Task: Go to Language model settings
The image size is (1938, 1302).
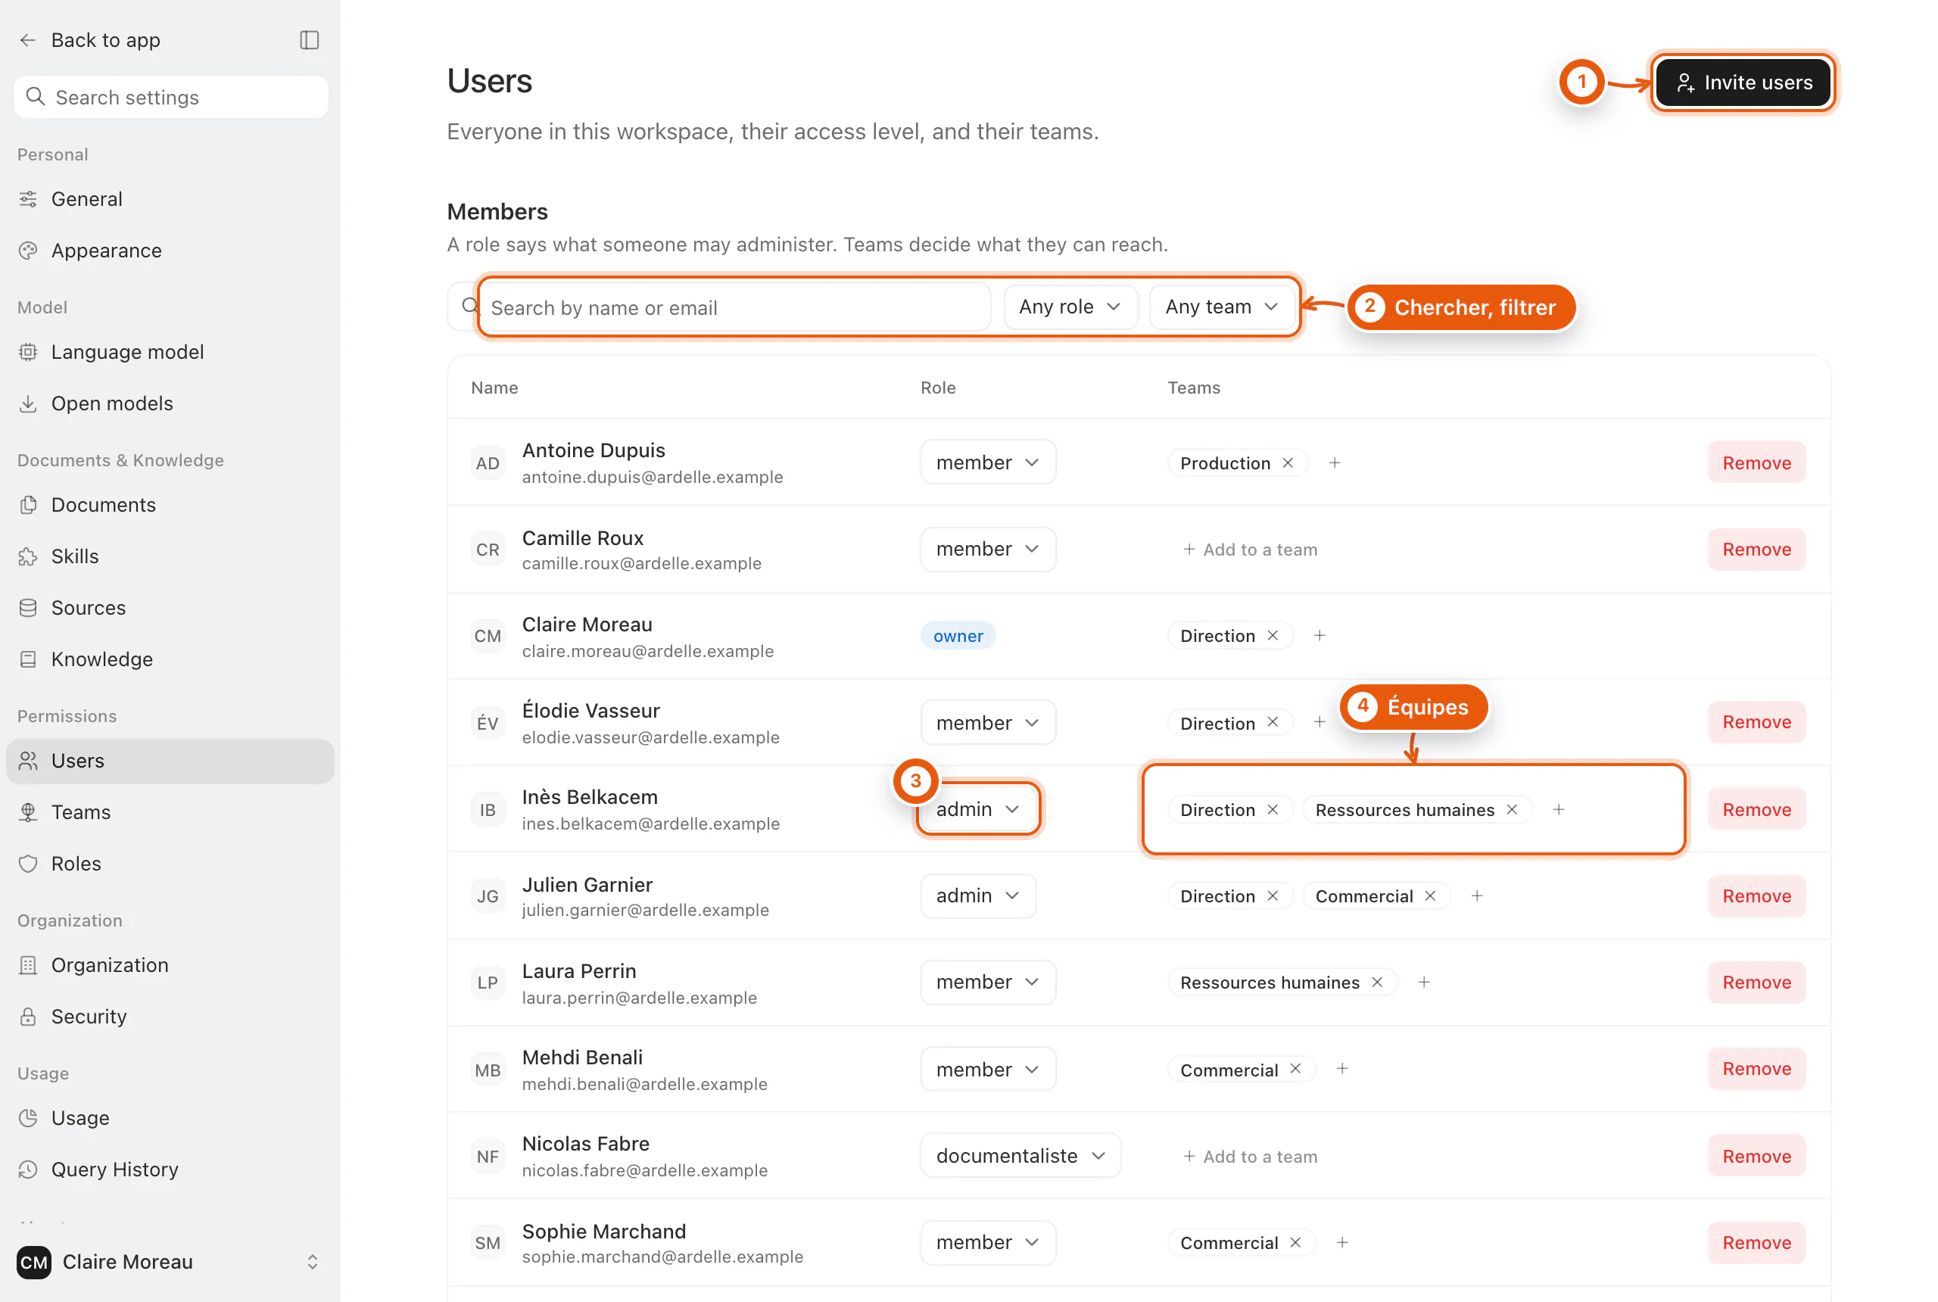Action: pyautogui.click(x=170, y=352)
